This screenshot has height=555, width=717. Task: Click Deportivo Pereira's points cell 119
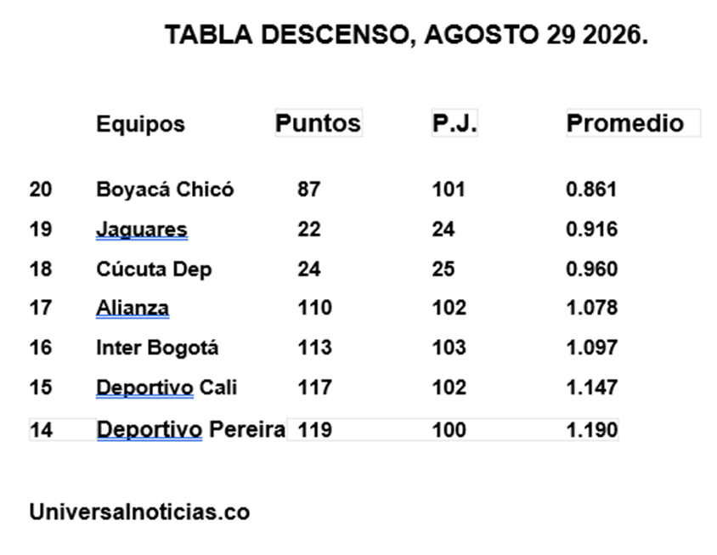coord(314,430)
